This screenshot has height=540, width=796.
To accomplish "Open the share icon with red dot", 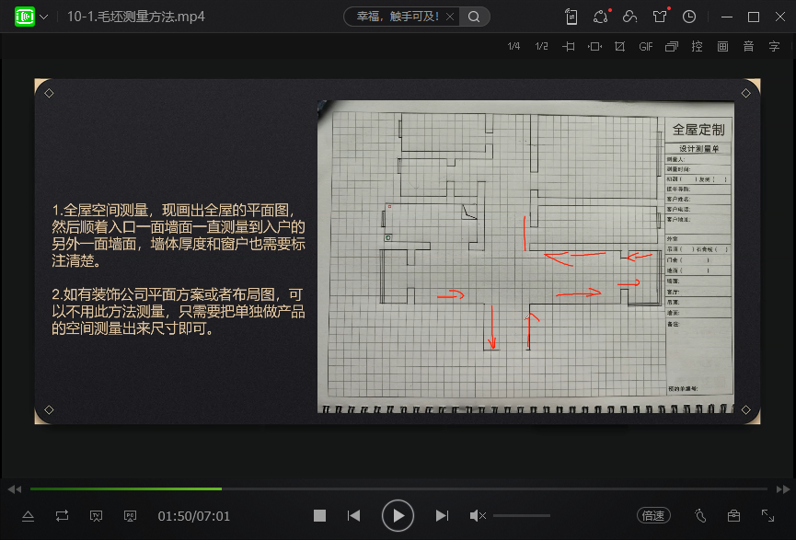I will [x=602, y=17].
